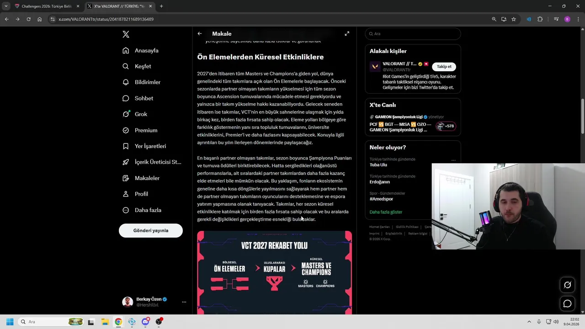Click Daha fazla göster link
The width and height of the screenshot is (585, 329).
click(386, 212)
